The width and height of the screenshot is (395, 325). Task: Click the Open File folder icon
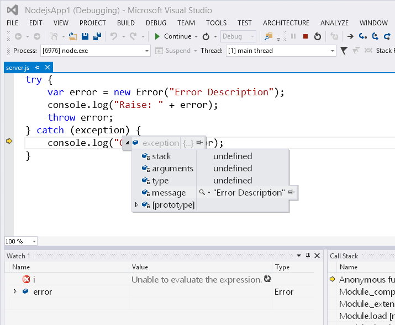(x=73, y=36)
